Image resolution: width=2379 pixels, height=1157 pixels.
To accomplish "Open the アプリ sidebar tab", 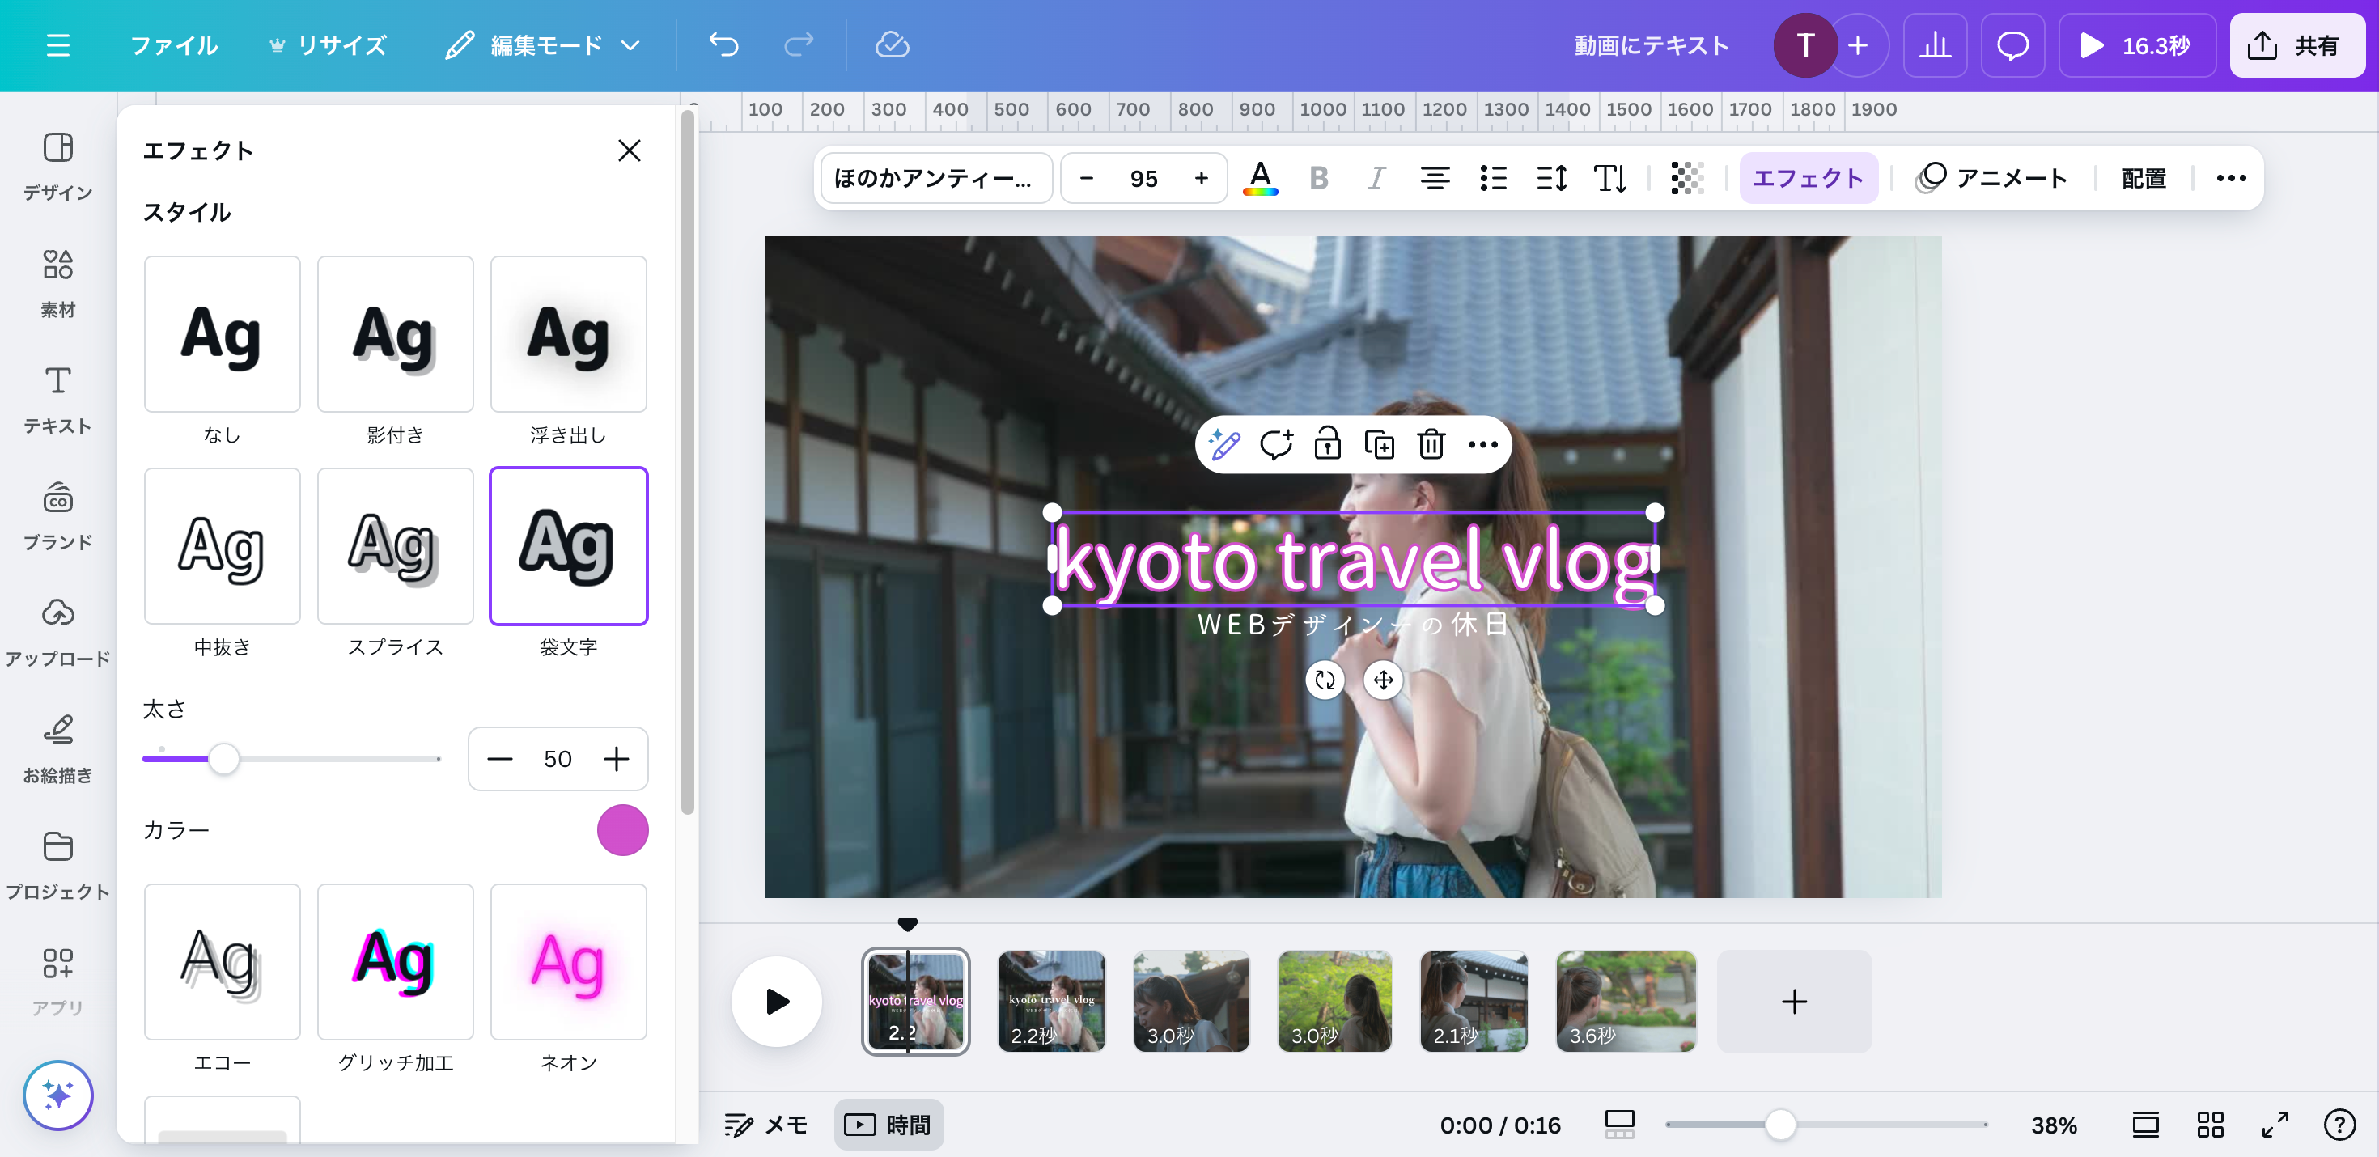I will click(x=58, y=981).
